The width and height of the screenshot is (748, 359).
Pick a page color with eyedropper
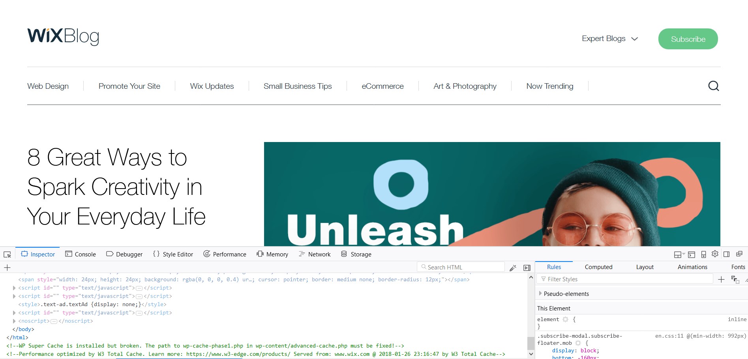(513, 268)
